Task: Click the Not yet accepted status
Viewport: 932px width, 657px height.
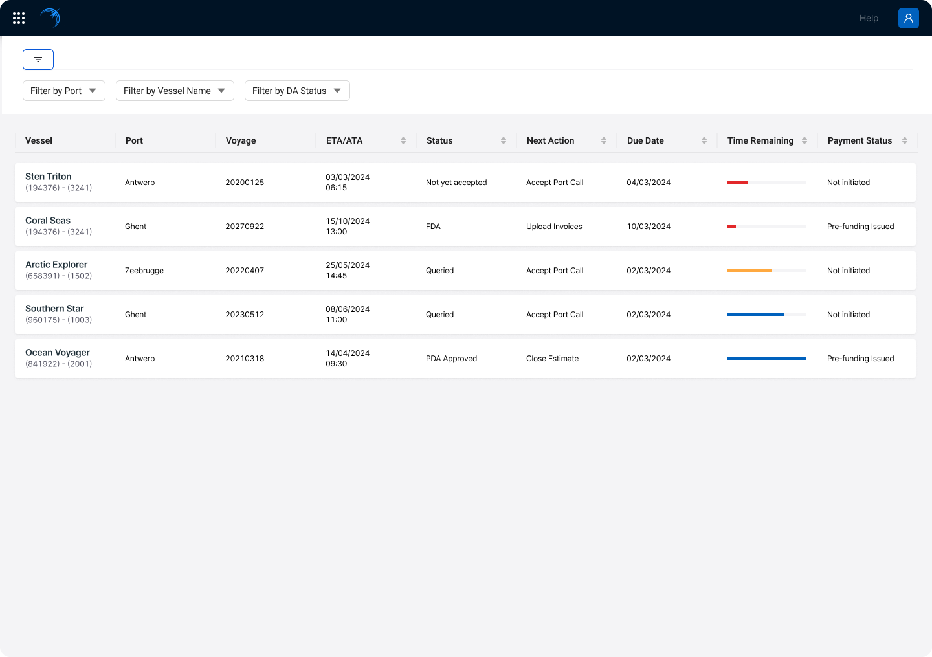Action: point(456,183)
